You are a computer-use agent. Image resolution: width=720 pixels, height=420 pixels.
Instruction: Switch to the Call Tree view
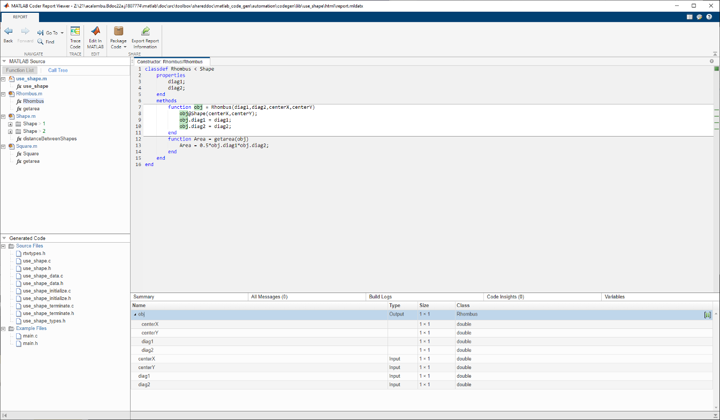[57, 70]
